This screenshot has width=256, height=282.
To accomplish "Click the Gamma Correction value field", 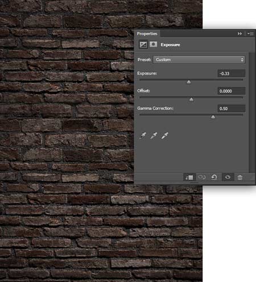I will (232, 109).
